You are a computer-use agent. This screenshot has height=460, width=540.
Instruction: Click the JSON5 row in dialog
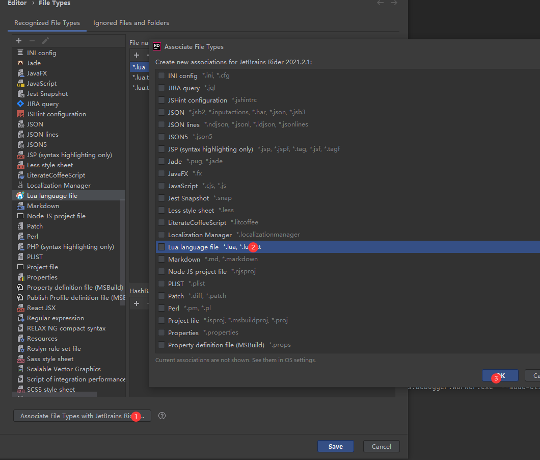[x=348, y=137]
